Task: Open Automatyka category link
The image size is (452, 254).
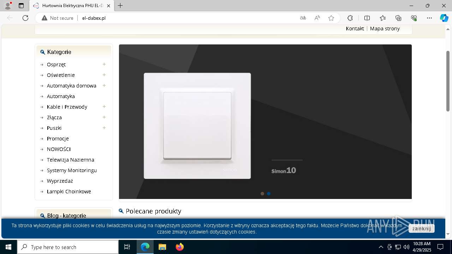Action: (x=61, y=96)
